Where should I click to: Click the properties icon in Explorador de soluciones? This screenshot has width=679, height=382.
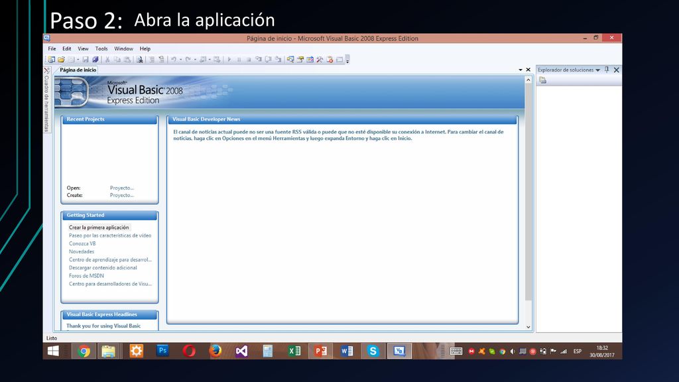(x=542, y=80)
